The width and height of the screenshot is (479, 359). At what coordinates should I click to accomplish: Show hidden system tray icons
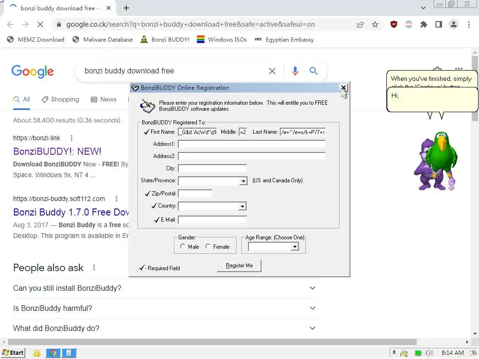pos(394,352)
